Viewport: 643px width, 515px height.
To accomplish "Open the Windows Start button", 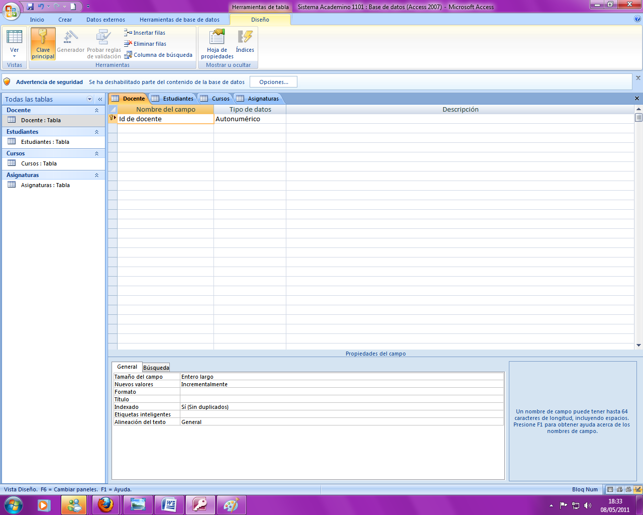I will [13, 505].
